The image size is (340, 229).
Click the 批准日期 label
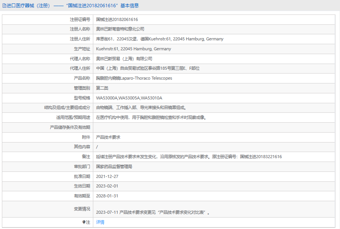click(x=82, y=176)
